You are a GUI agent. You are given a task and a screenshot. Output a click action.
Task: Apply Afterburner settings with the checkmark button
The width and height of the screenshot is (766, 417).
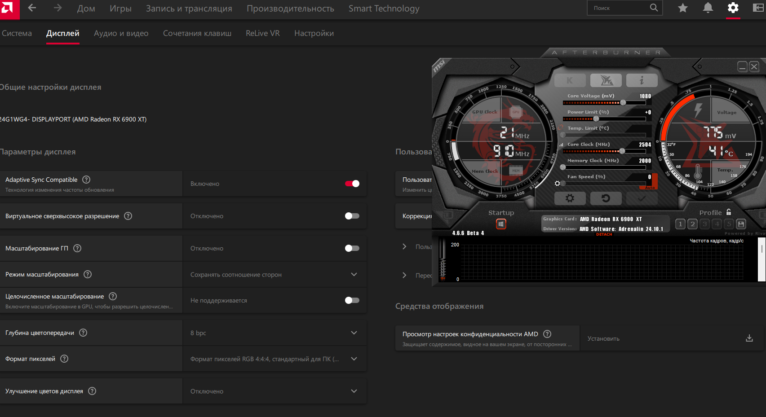tap(642, 198)
